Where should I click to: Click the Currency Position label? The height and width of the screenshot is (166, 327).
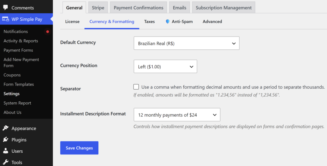79,66
